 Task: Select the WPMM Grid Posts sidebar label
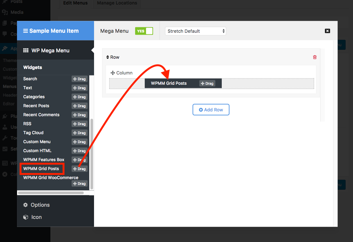[41, 169]
